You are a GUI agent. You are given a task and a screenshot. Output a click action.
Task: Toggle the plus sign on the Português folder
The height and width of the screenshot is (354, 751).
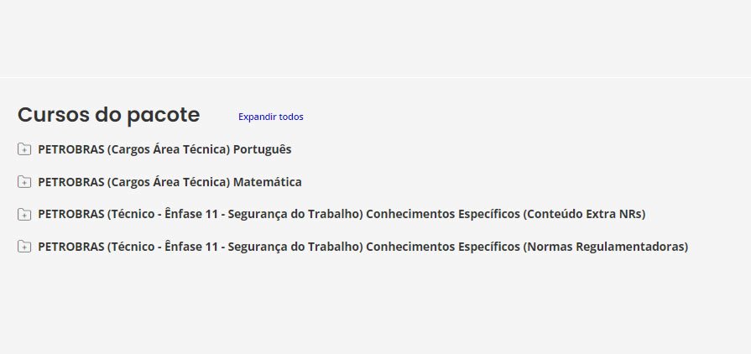click(x=24, y=149)
